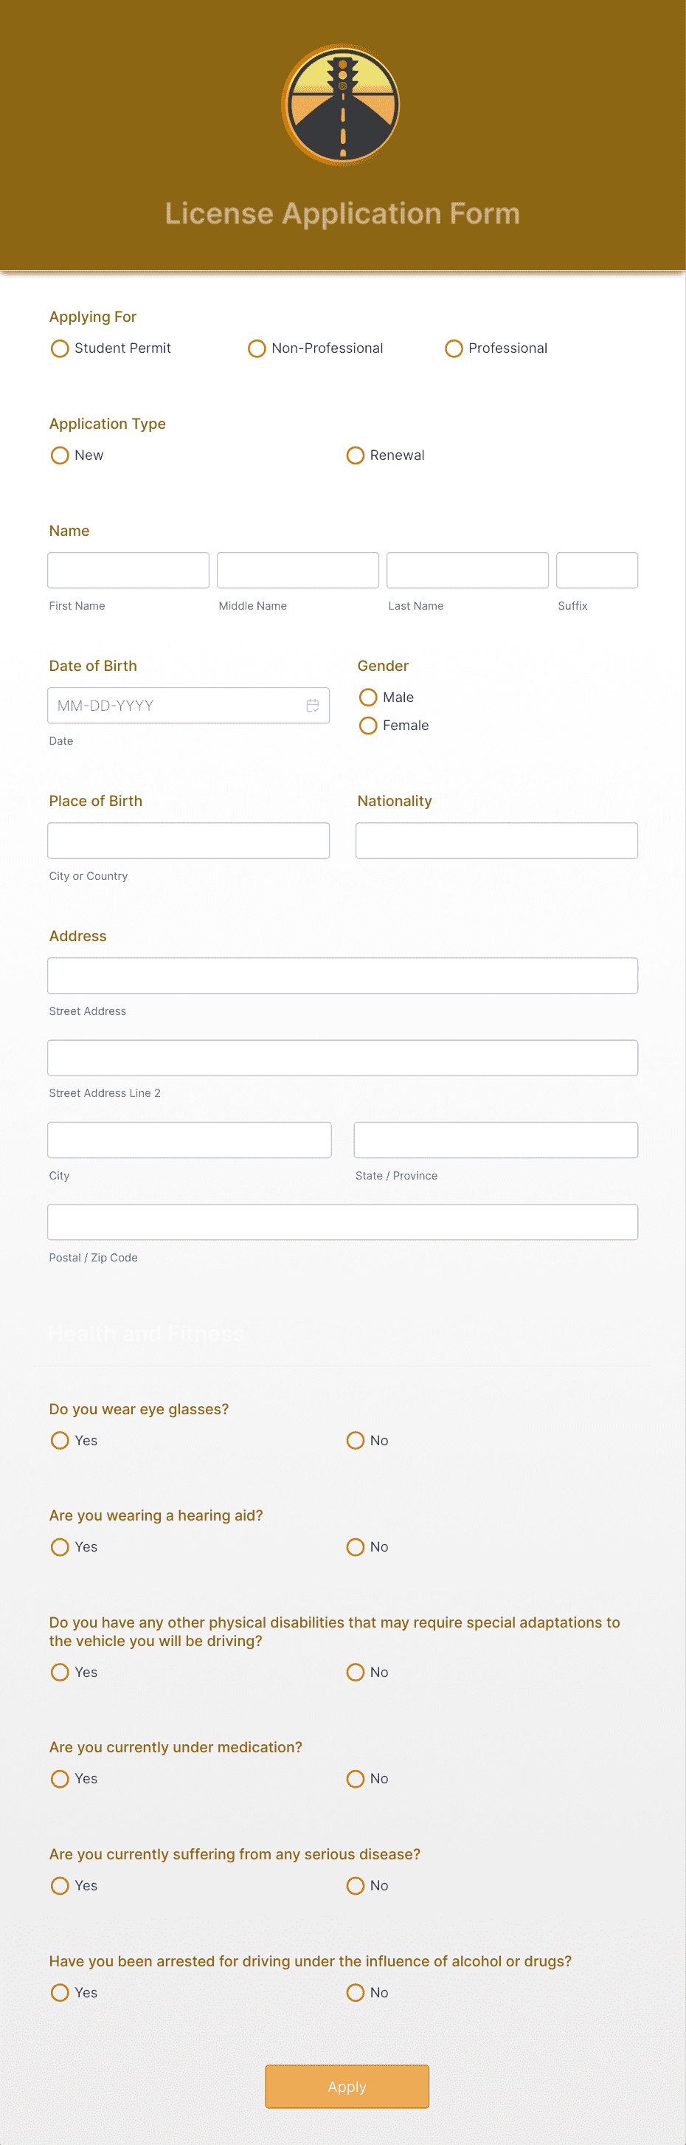
Task: Focus the Nationality text box
Action: pos(496,840)
